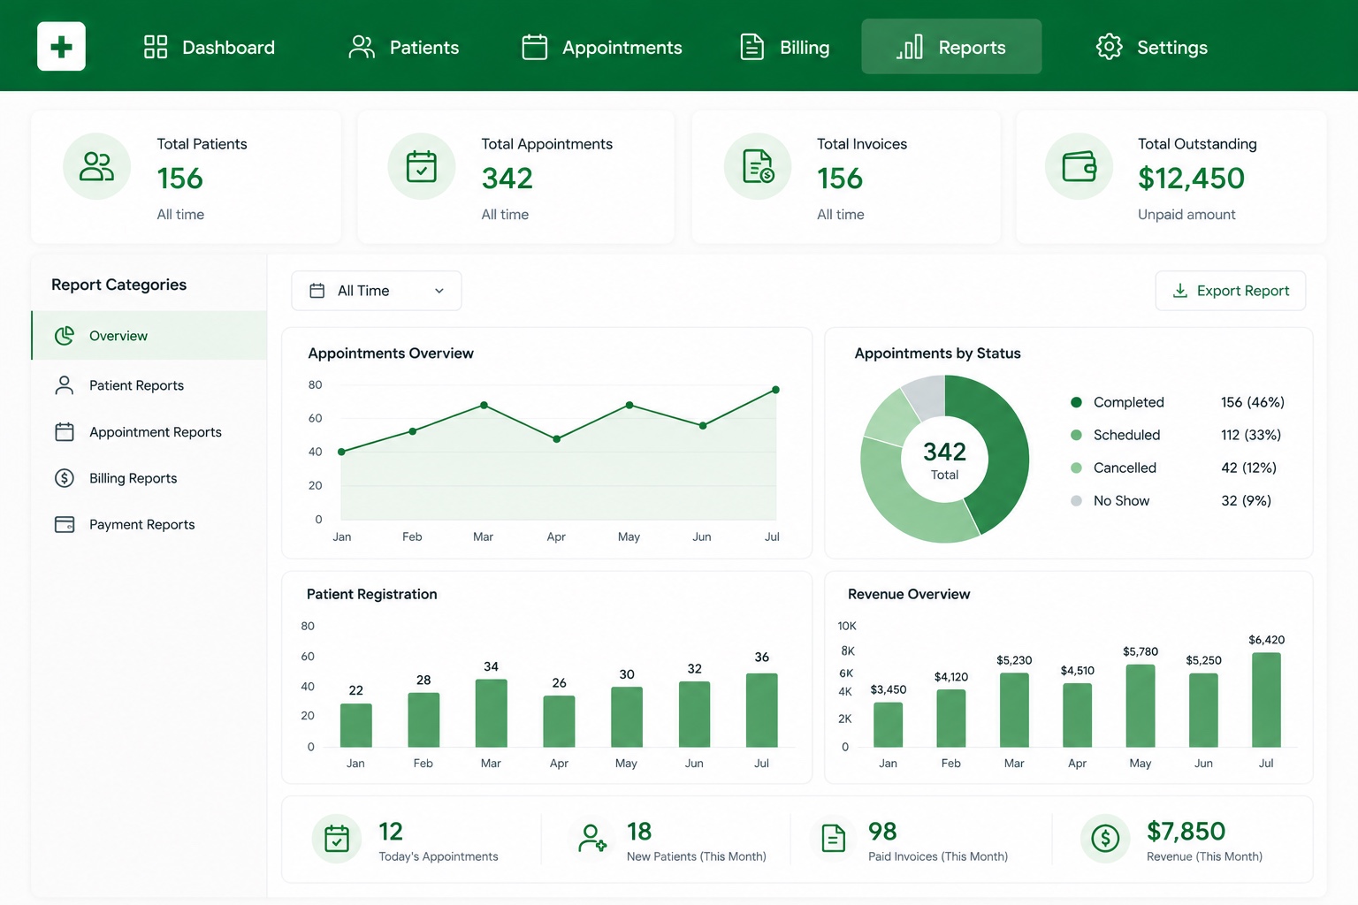The height and width of the screenshot is (905, 1358).
Task: Click the 'Appointments Overview' chart title
Action: (391, 354)
